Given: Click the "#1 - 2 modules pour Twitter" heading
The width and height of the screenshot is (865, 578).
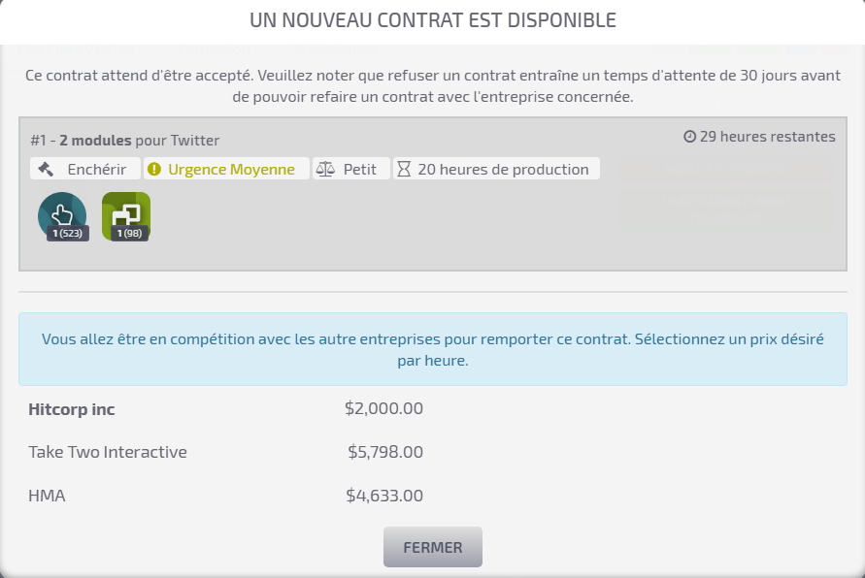Looking at the screenshot, I should (x=125, y=141).
